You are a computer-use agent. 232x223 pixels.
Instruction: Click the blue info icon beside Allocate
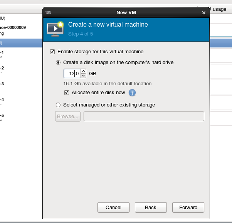click(132, 93)
